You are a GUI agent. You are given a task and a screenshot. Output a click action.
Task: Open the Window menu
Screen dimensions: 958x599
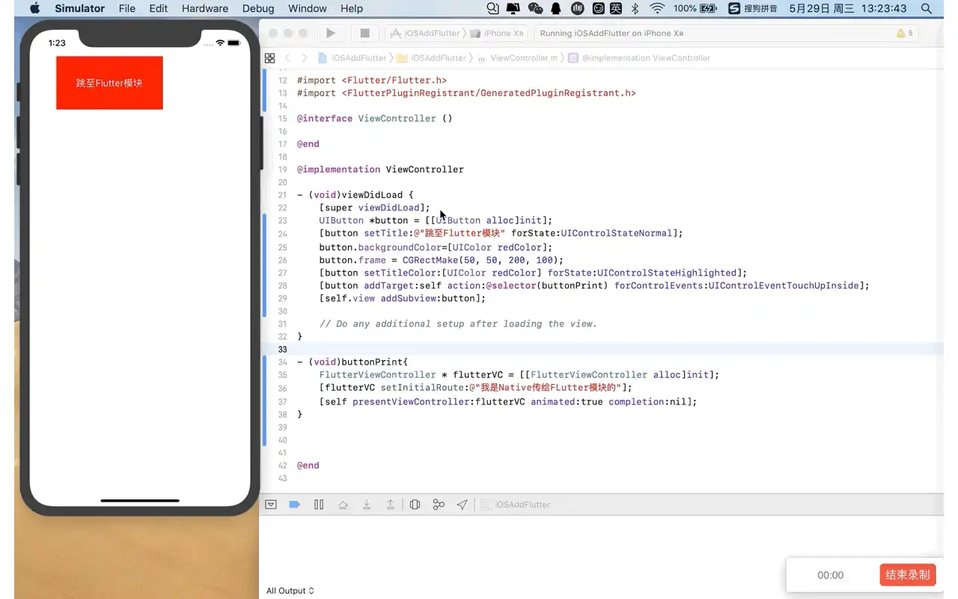pyautogui.click(x=308, y=8)
